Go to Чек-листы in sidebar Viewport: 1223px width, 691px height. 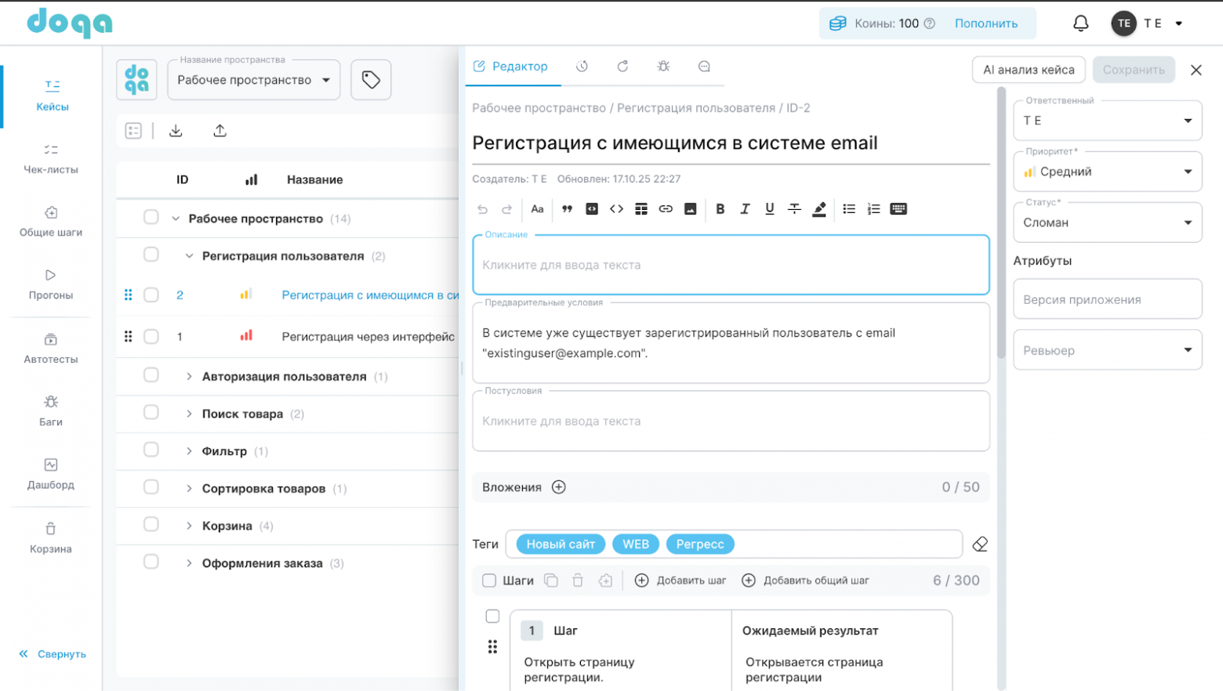click(x=51, y=158)
